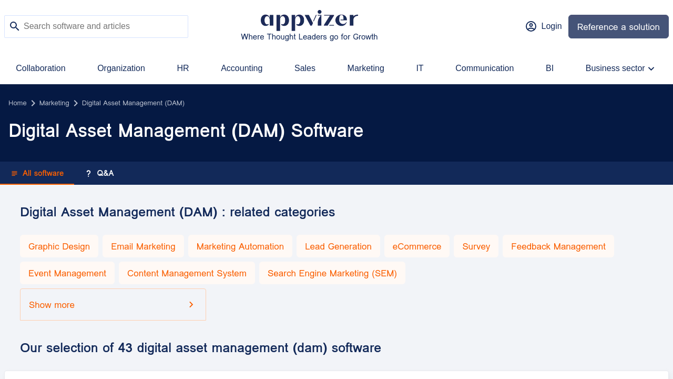The width and height of the screenshot is (673, 379).
Task: Click Reference a solution button
Action: (x=618, y=26)
